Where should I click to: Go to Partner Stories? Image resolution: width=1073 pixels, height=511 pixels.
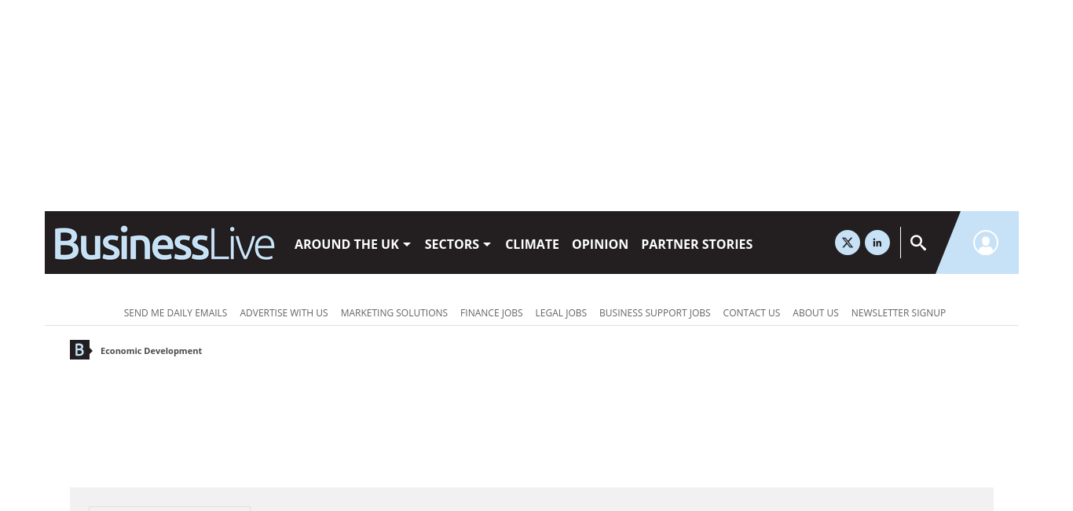click(697, 244)
